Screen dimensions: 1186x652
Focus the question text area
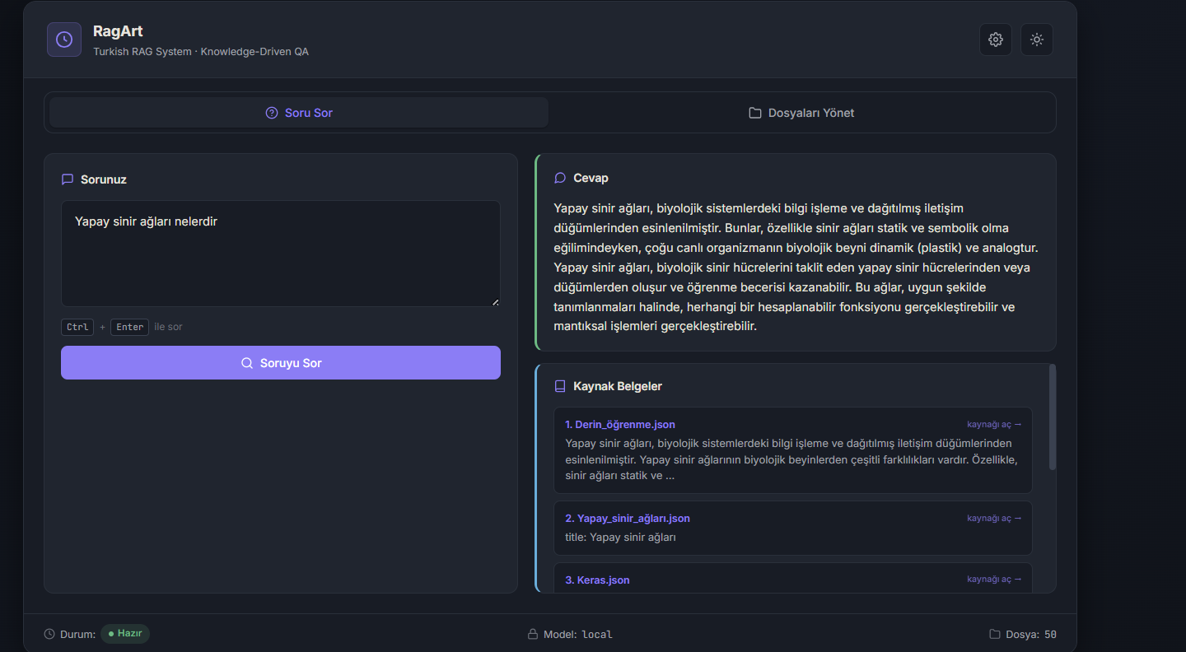pos(281,254)
